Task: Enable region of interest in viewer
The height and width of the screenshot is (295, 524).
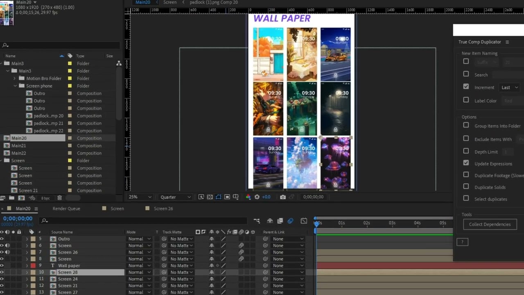Action: pos(227,197)
